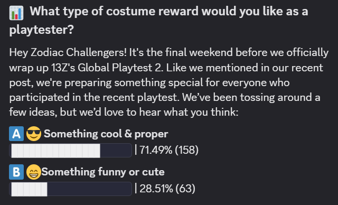Image resolution: width=338 pixels, height=205 pixels.
Task: Click the blue letter A emoji
Action: [x=16, y=134]
